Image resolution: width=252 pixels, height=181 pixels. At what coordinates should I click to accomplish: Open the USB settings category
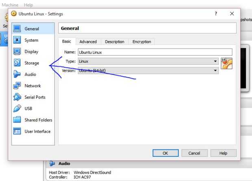(x=33, y=108)
